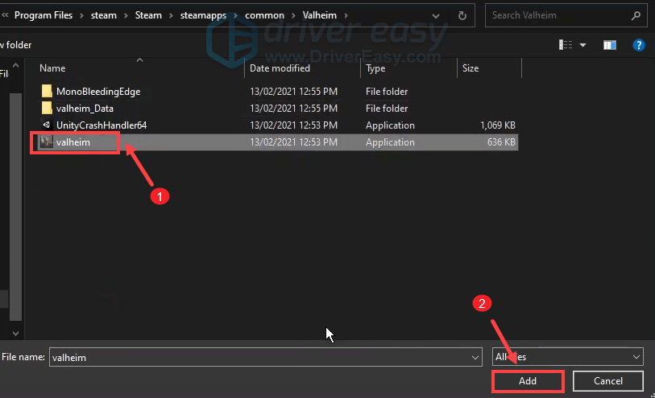Click the MonoBleedingEdge date modified cell

coord(294,92)
